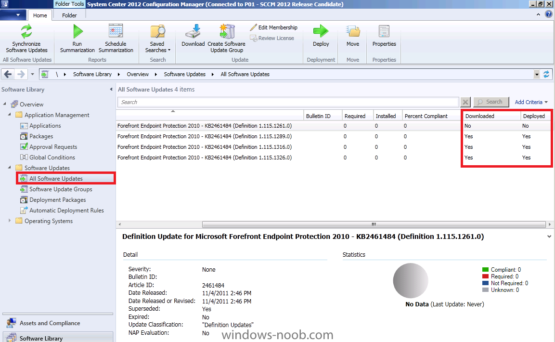
Task: Click Software Library in breadcrumb
Action: tap(92, 74)
